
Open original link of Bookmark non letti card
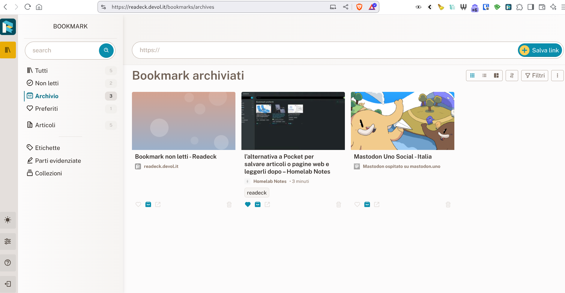tap(158, 204)
